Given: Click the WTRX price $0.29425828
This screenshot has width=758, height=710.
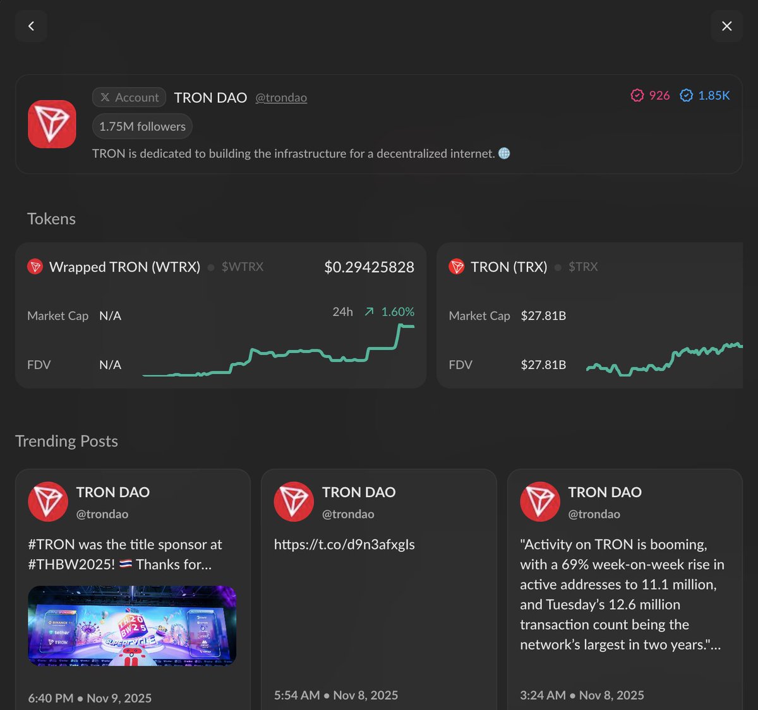Looking at the screenshot, I should 370,267.
